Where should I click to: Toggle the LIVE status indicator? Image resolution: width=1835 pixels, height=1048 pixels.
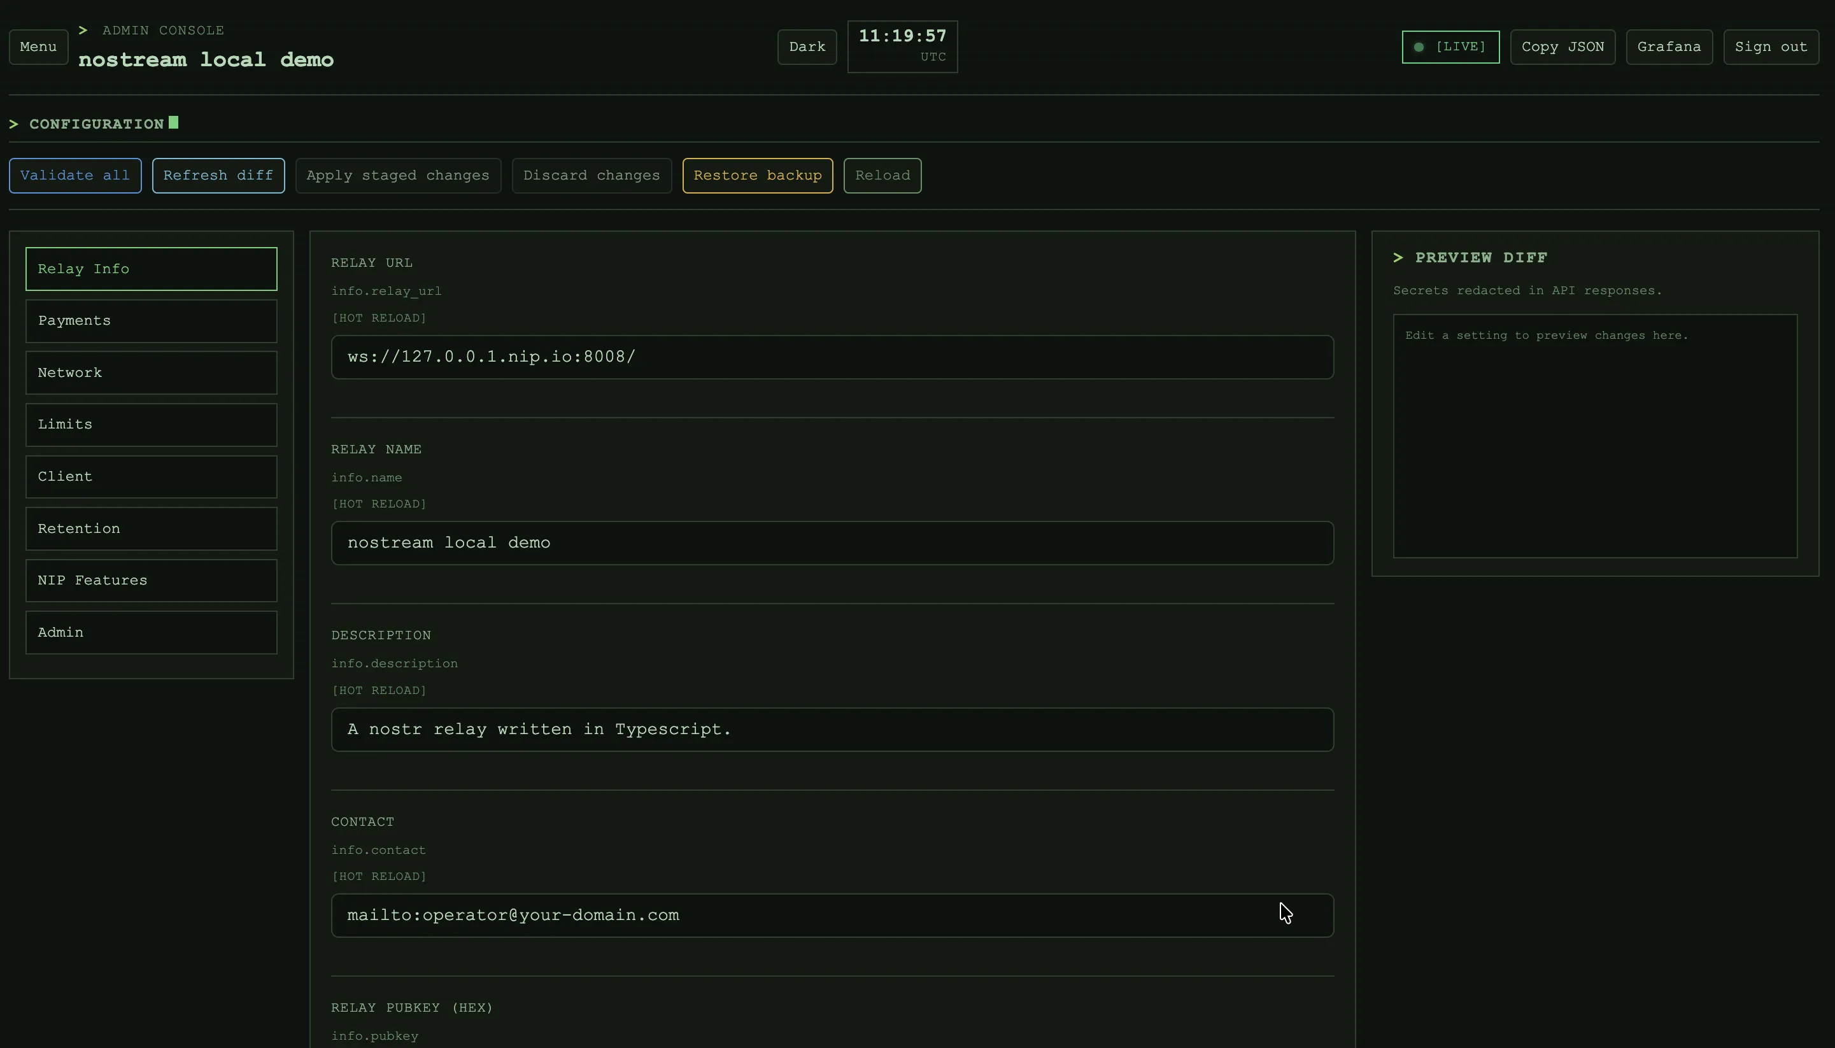1450,46
